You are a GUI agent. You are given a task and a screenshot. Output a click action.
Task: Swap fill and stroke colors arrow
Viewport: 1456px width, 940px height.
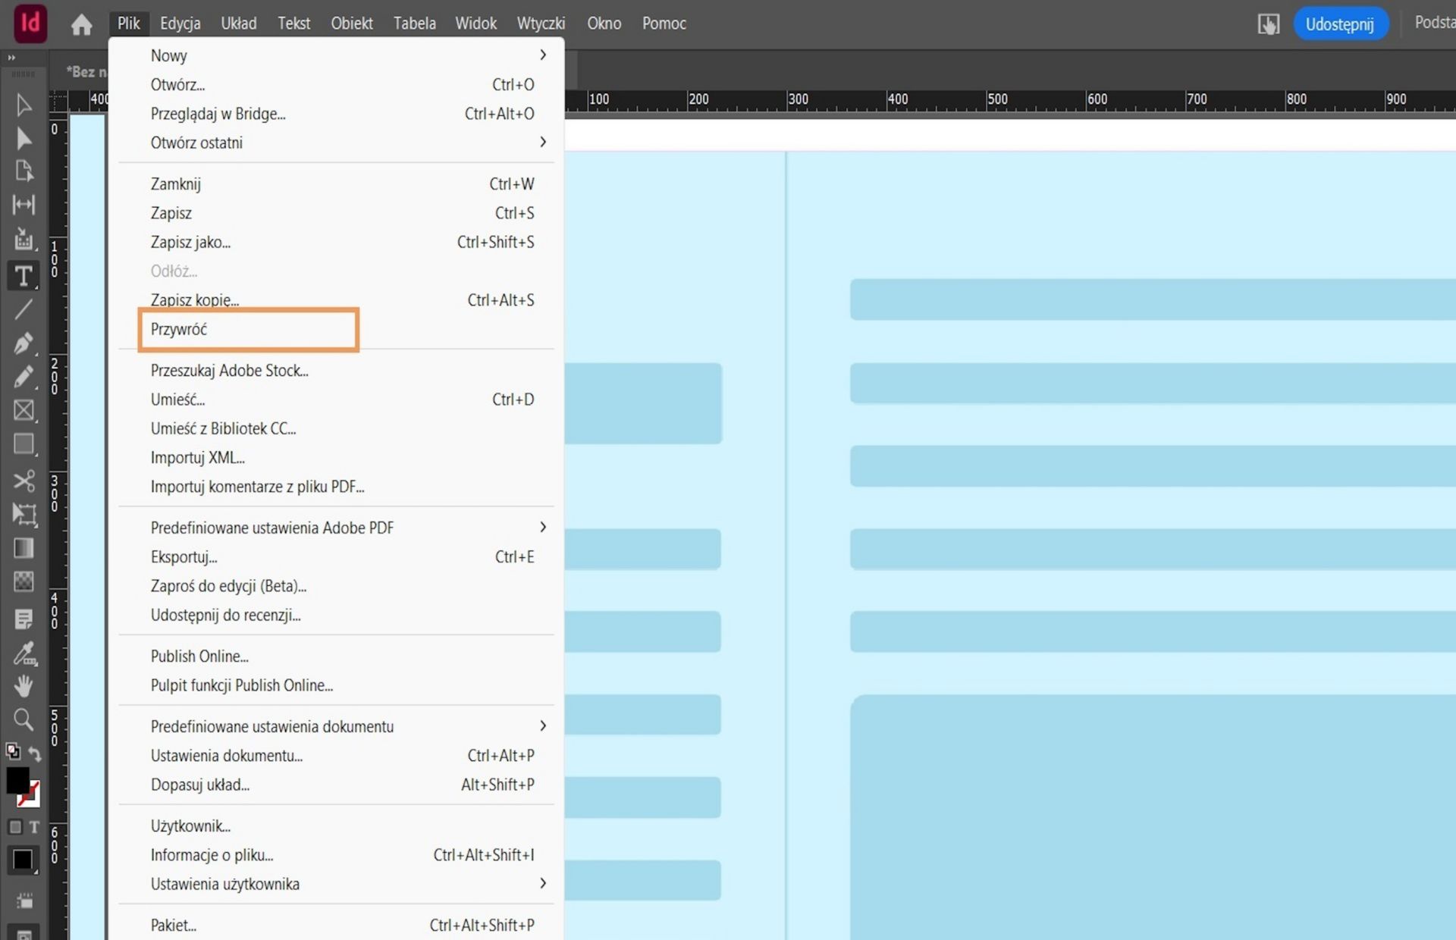[35, 753]
